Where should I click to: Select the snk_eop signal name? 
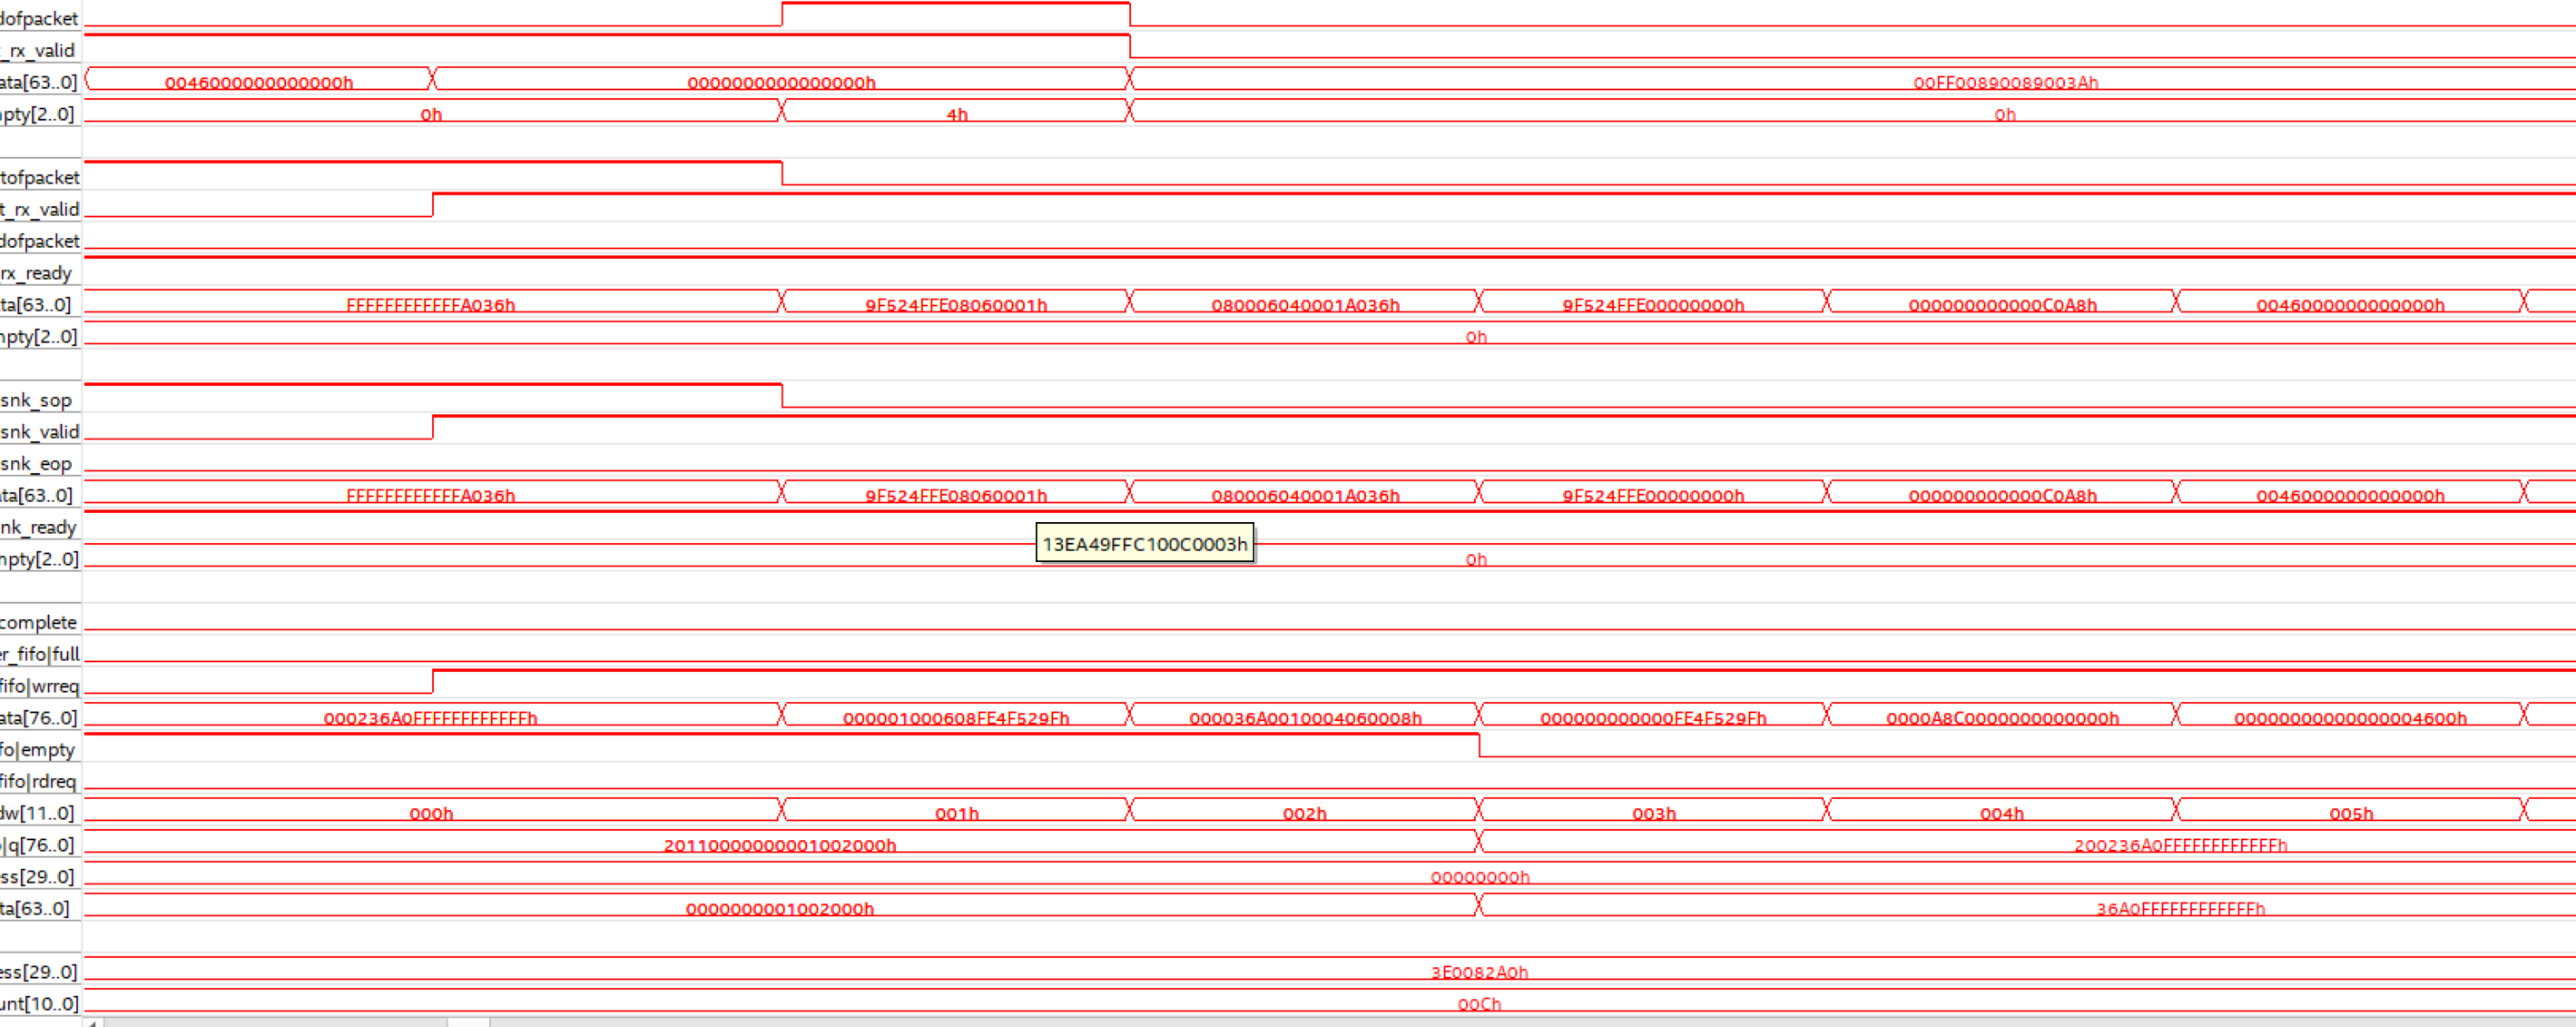click(x=37, y=464)
